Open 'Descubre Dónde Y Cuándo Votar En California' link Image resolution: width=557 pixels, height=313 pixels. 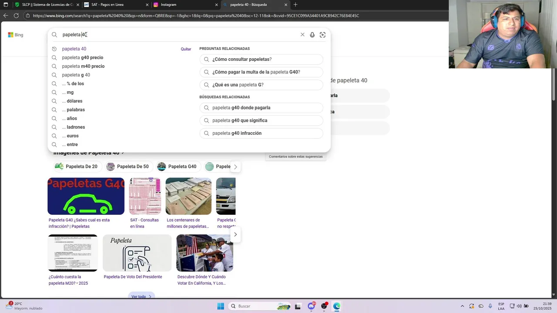coord(201,280)
